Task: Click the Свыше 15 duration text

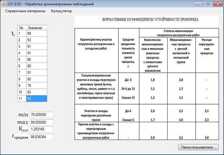Action: [x=128, y=98]
